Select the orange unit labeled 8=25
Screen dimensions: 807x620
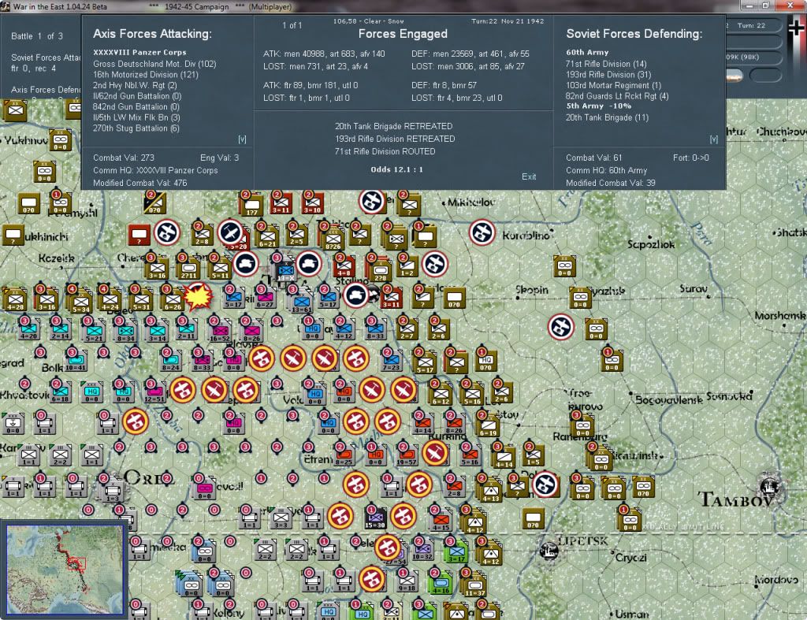(344, 455)
